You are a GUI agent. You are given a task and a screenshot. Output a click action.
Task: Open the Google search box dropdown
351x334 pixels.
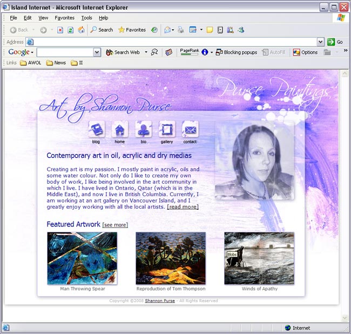(x=97, y=52)
